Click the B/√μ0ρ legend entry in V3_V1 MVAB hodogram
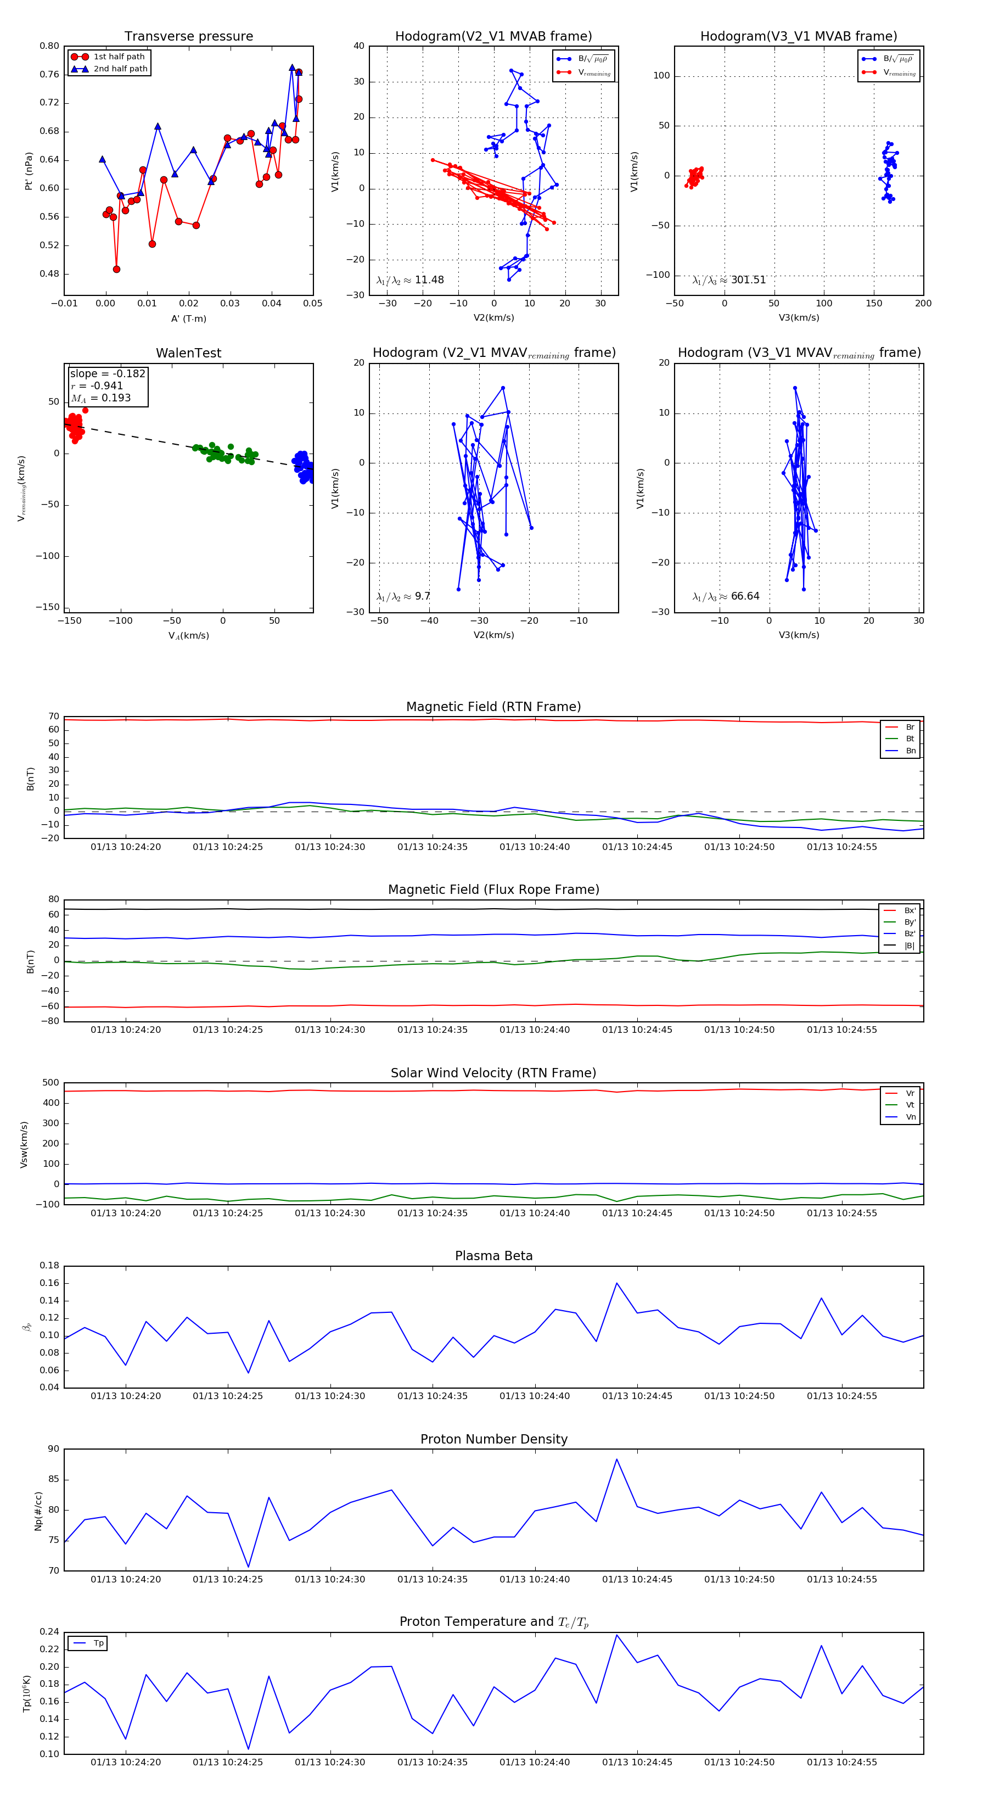 point(889,59)
